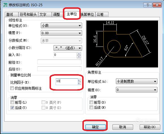Open the 公差 tab

click(x=102, y=14)
